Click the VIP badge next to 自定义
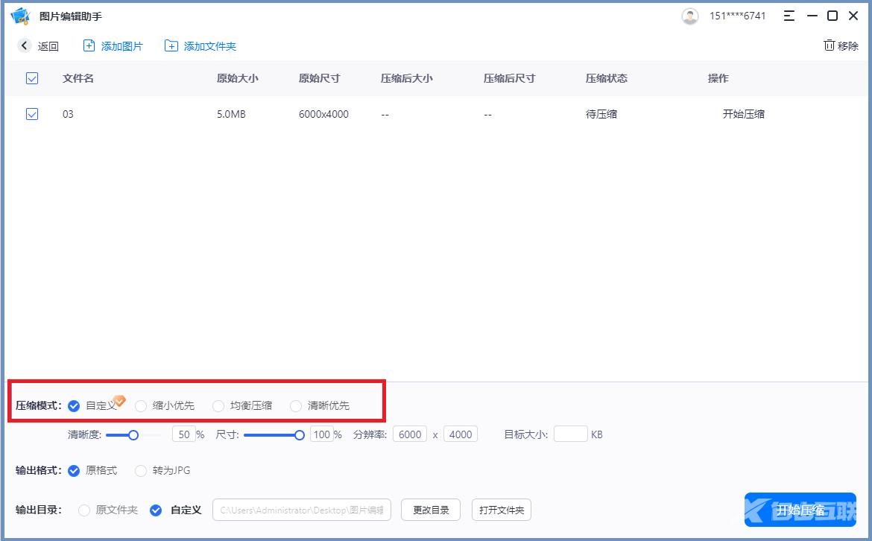 tap(119, 400)
